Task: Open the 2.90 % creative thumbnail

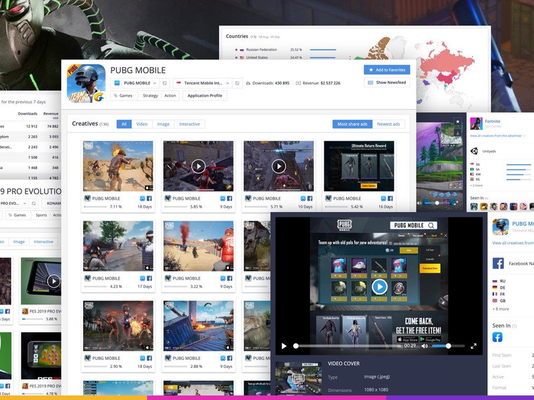Action: [118, 326]
